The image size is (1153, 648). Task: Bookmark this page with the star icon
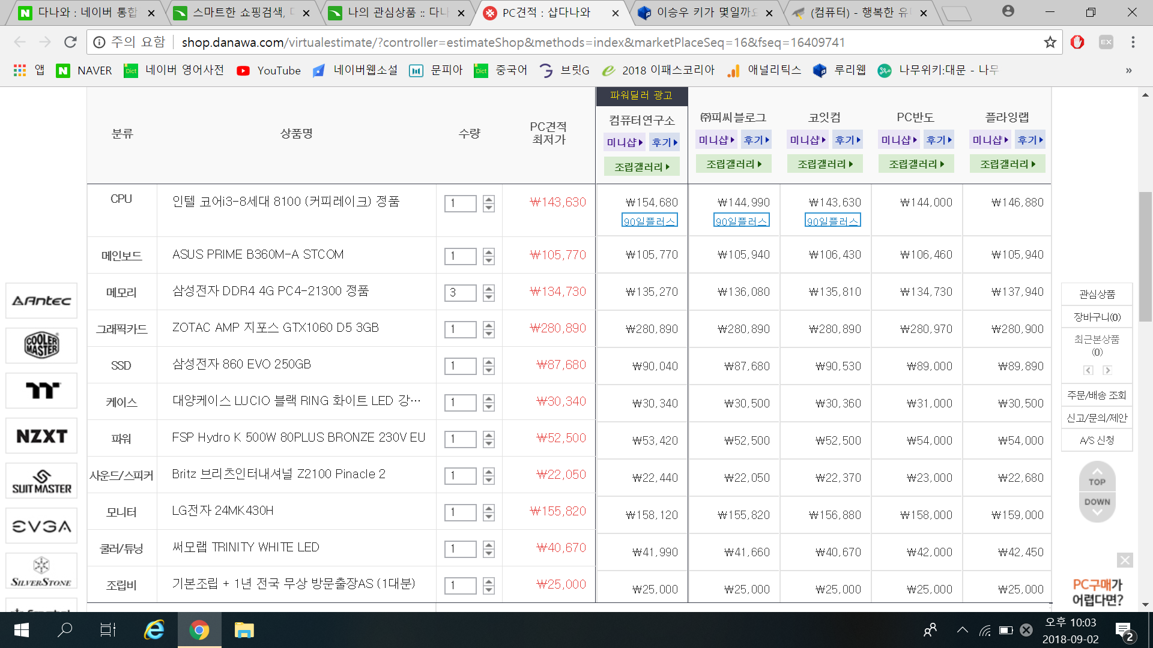1050,42
